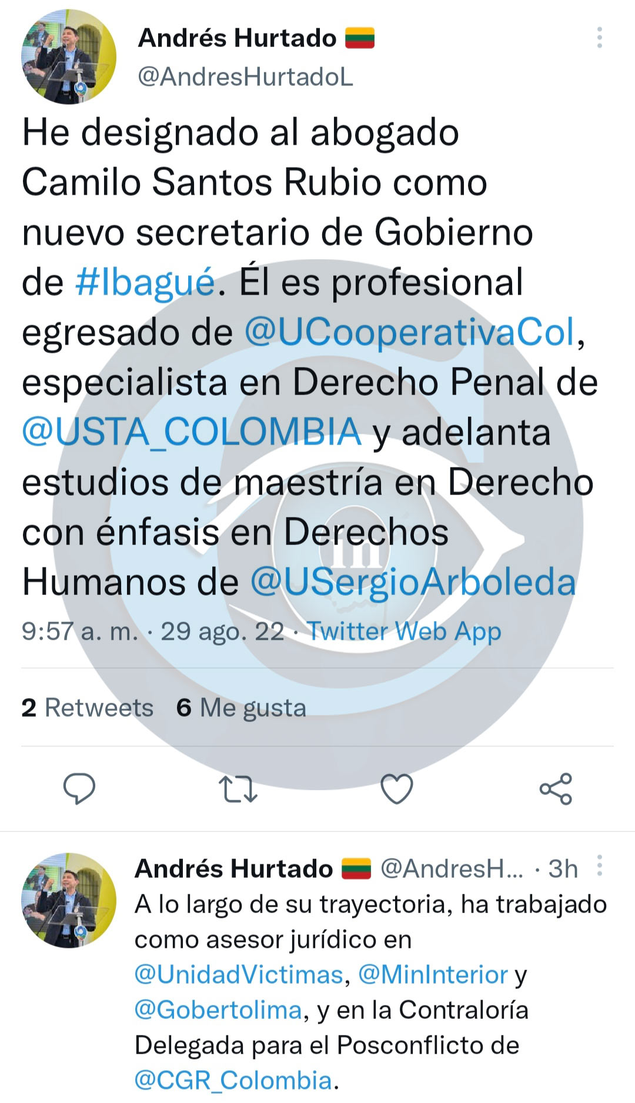Image resolution: width=635 pixels, height=1103 pixels.
Task: Tap the reply speech bubble icon
Action: click(x=79, y=788)
